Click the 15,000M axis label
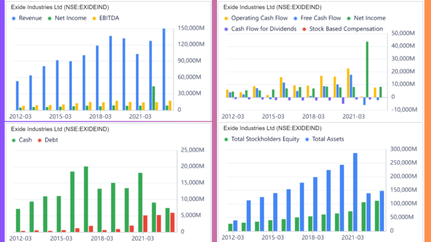The width and height of the screenshot is (431, 242). [x=192, y=182]
